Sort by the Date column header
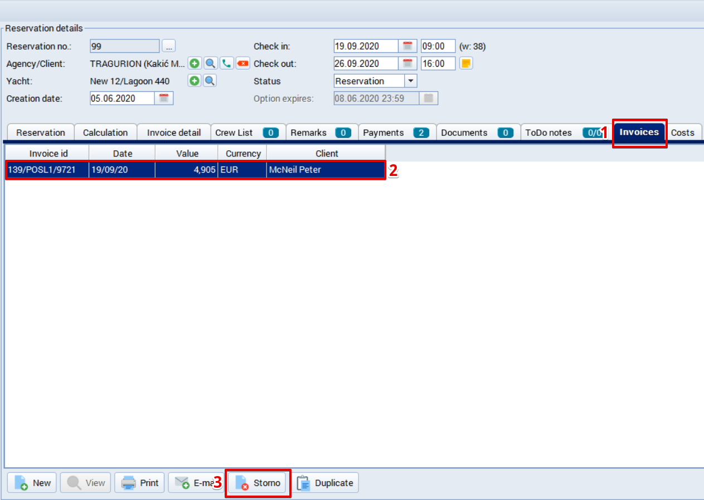 [x=122, y=153]
